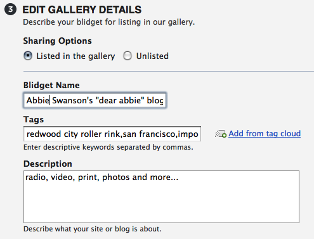Click the divider line below Sharing Options
Viewport: 314px width, 239px height.
pyautogui.click(x=169, y=72)
